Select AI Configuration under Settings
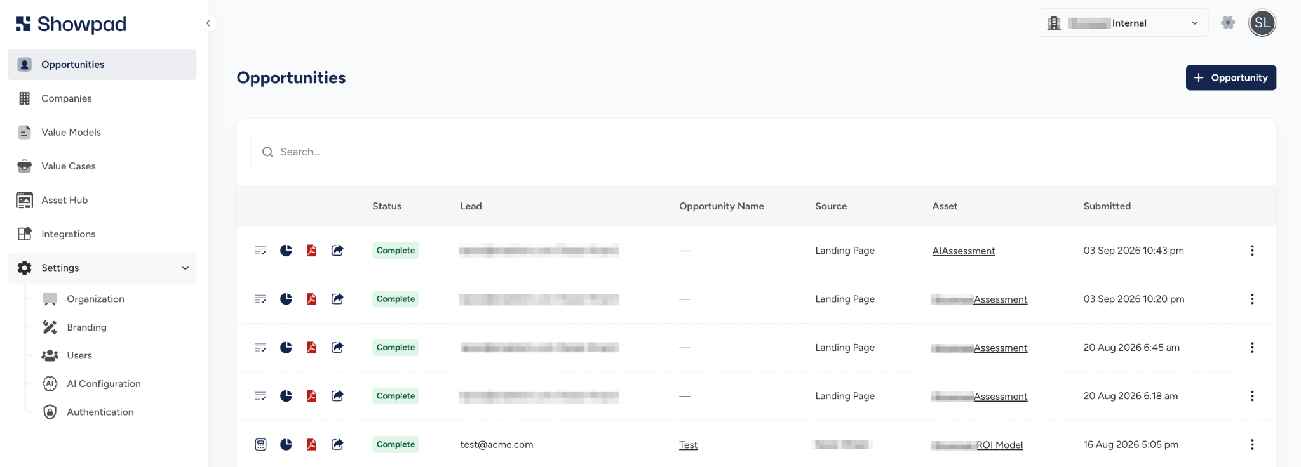This screenshot has width=1301, height=467. tap(104, 383)
